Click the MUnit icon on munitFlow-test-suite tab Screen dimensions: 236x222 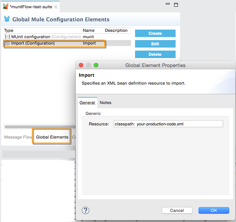pyautogui.click(x=6, y=6)
